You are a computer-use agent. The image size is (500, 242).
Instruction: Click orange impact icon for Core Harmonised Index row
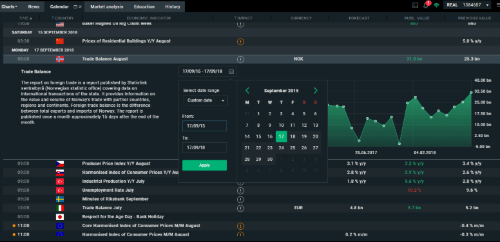241,226
